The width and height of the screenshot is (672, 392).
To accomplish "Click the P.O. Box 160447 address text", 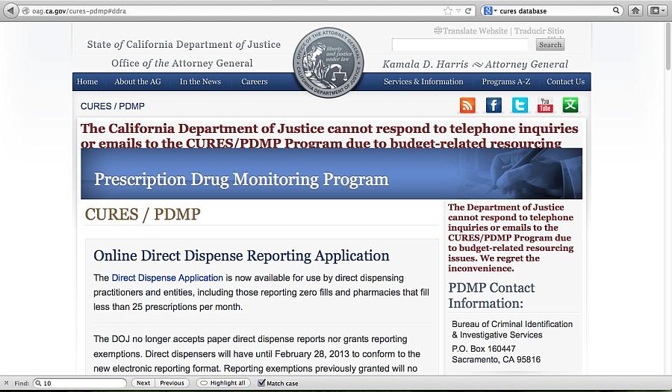I will (483, 349).
